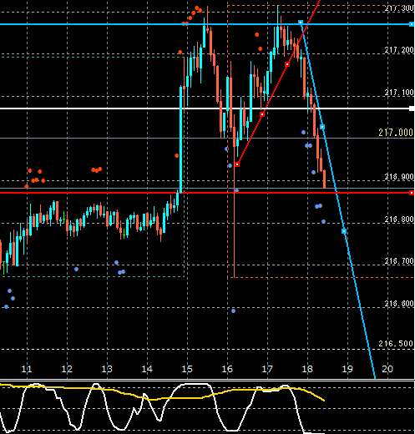The image size is (415, 434).
Task: Click the date label 16 on time axis
Action: 227,369
